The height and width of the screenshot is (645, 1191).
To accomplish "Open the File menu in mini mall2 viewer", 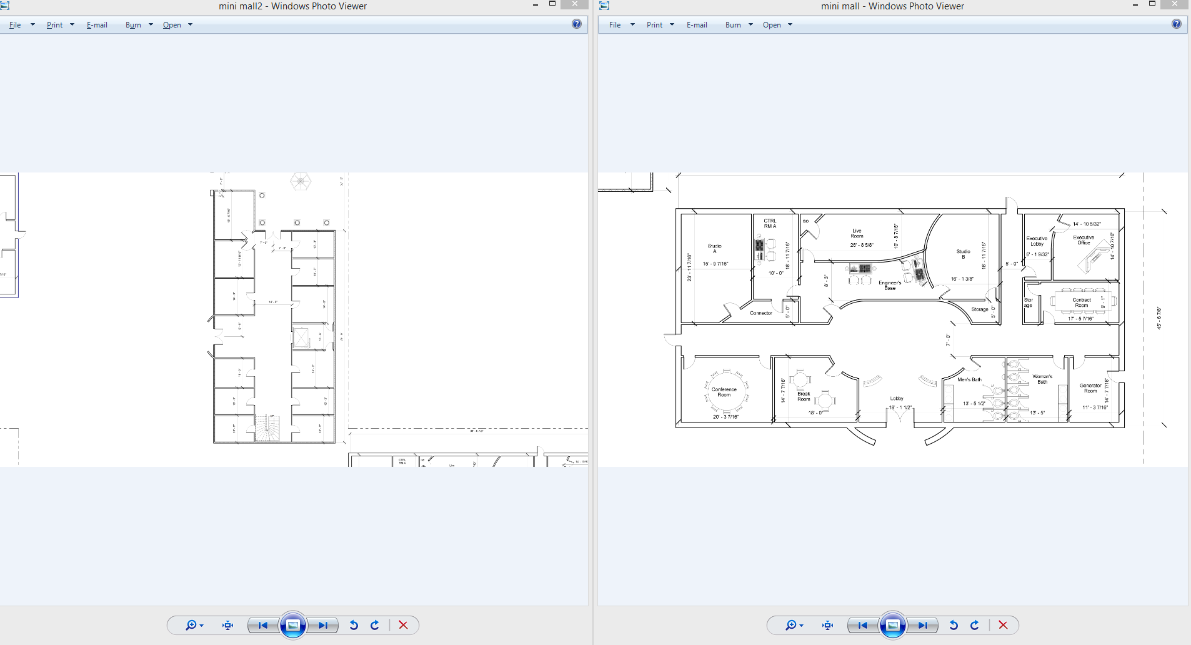I will pos(14,24).
